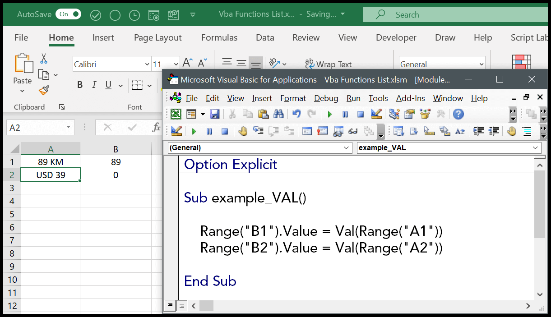The width and height of the screenshot is (551, 317).
Task: Open the example_VAL procedure dropdown
Action: pyautogui.click(x=536, y=147)
